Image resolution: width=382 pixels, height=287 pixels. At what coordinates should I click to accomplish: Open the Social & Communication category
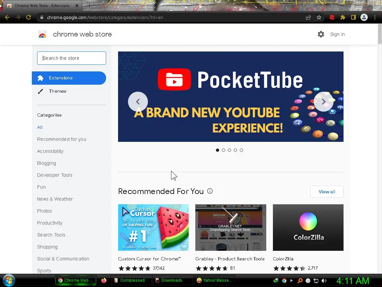tap(63, 259)
